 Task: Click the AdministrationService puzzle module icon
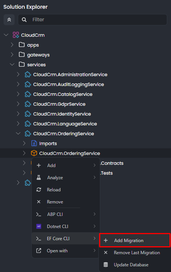28,74
